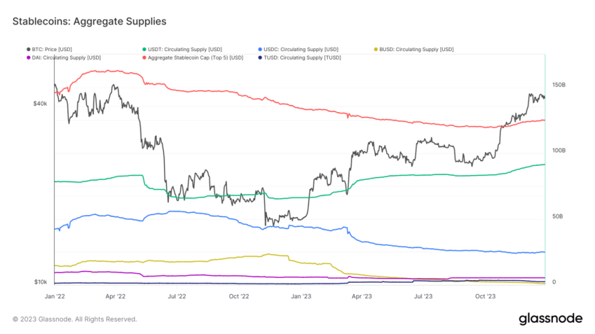
Task: Toggle Aggregate Stablecoin Cap (Top 5) legend text
Action: [x=196, y=57]
